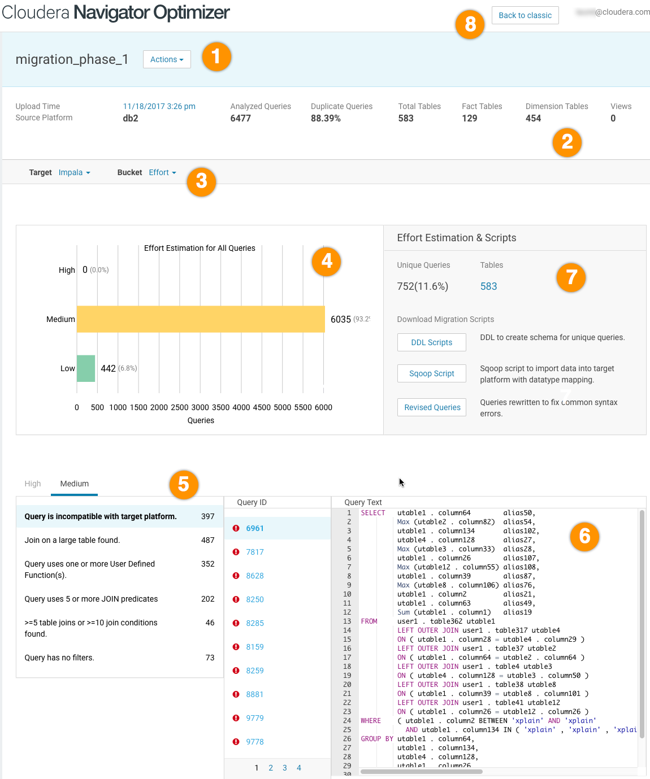Click the Medium bar count 6035

pyautogui.click(x=341, y=319)
